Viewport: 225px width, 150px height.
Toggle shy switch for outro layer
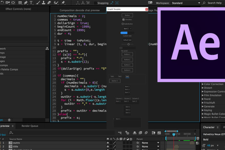(108, 143)
